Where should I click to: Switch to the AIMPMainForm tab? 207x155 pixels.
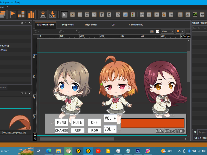[x=46, y=25]
